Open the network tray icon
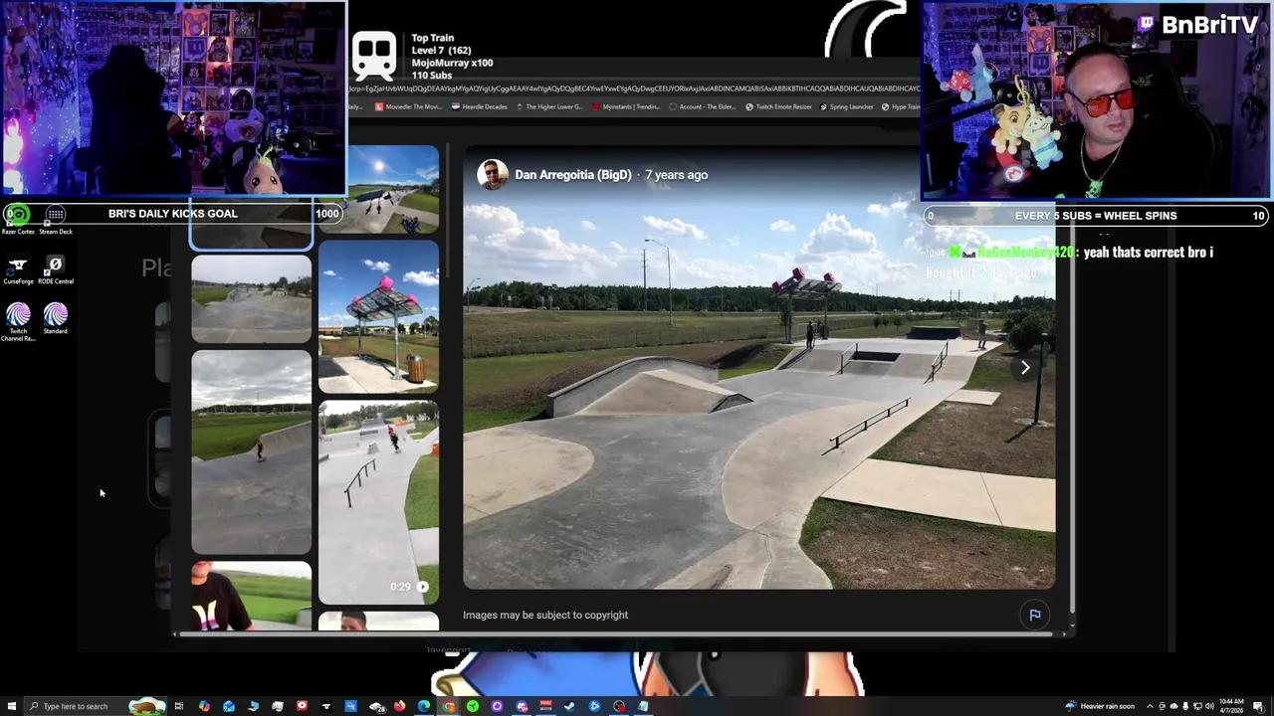 point(1197,706)
